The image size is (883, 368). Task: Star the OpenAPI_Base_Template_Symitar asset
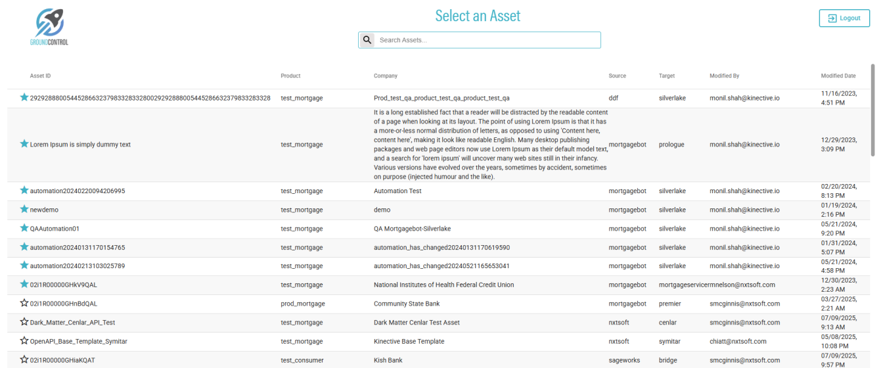click(24, 341)
